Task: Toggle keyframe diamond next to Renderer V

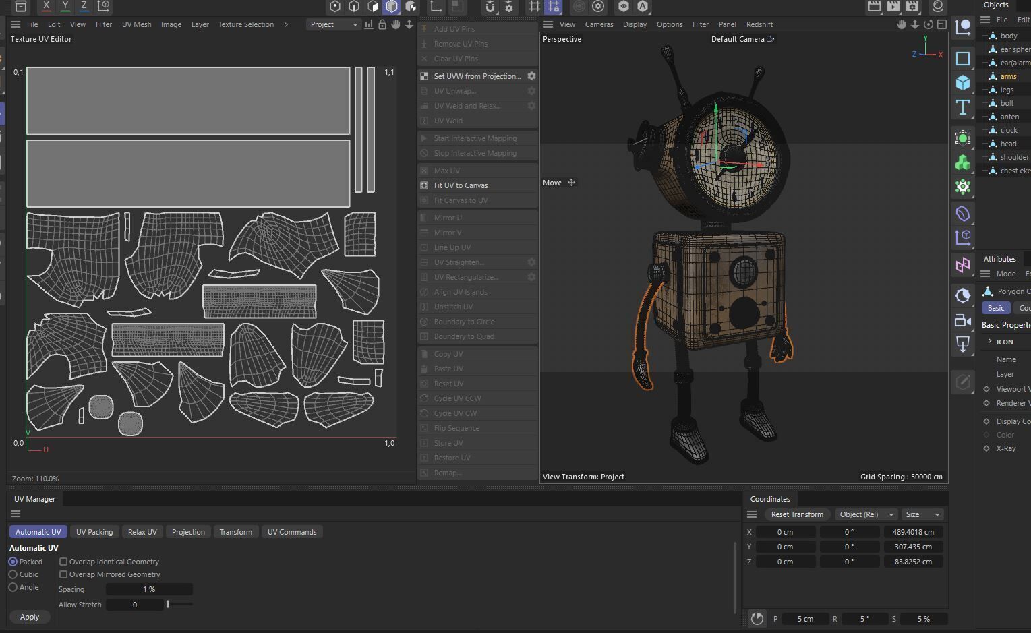Action: [x=986, y=403]
